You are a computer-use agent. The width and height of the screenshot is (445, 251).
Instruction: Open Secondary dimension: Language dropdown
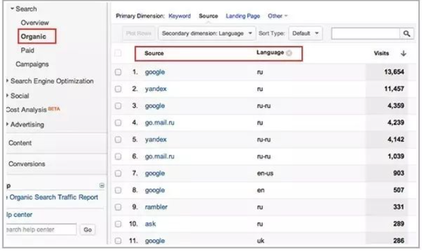pos(207,34)
